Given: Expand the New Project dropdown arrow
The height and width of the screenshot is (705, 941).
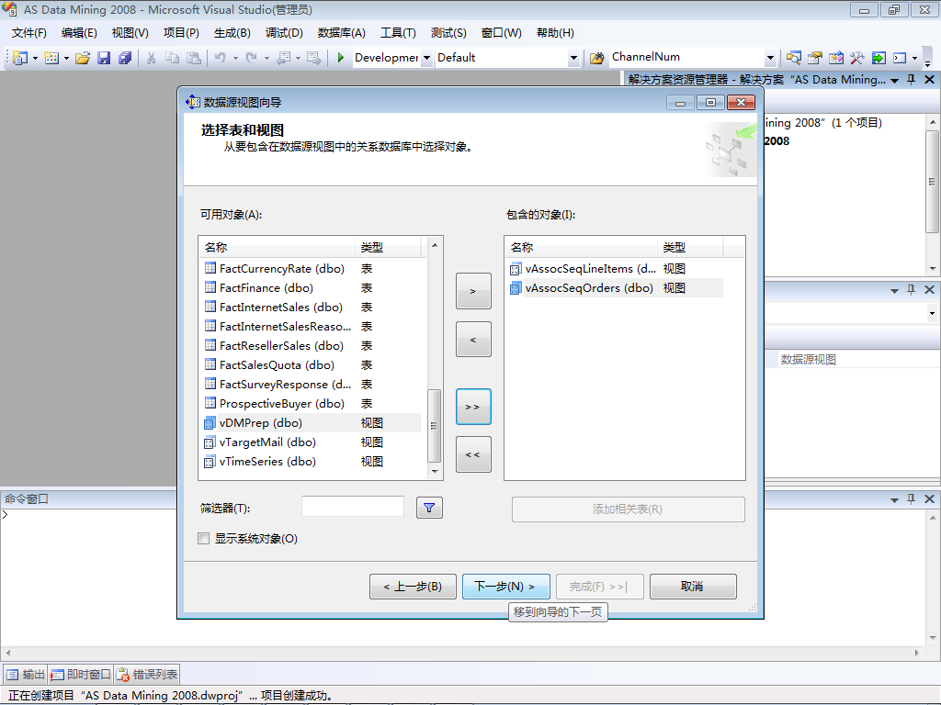Looking at the screenshot, I should tap(35, 58).
